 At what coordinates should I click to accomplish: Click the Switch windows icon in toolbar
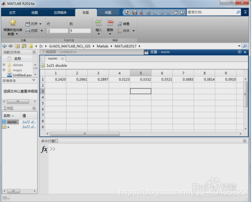point(175,12)
